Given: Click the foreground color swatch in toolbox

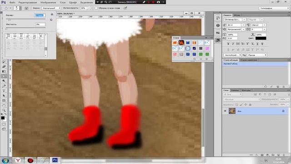Looking at the screenshot, I should [x=3, y=118].
